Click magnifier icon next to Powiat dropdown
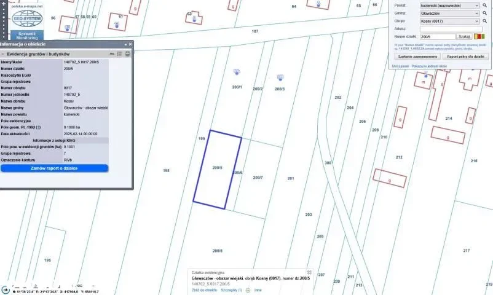Screen dimensions: 493x295 pyautogui.click(x=483, y=5)
